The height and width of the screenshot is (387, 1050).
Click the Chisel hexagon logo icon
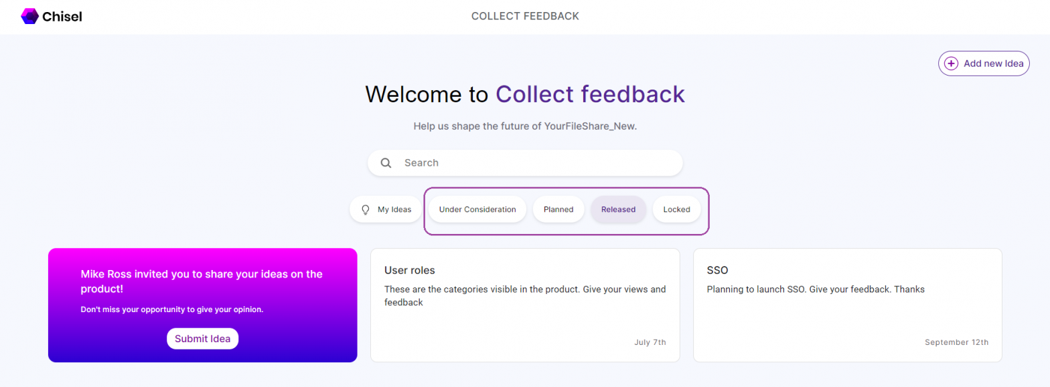pyautogui.click(x=29, y=15)
